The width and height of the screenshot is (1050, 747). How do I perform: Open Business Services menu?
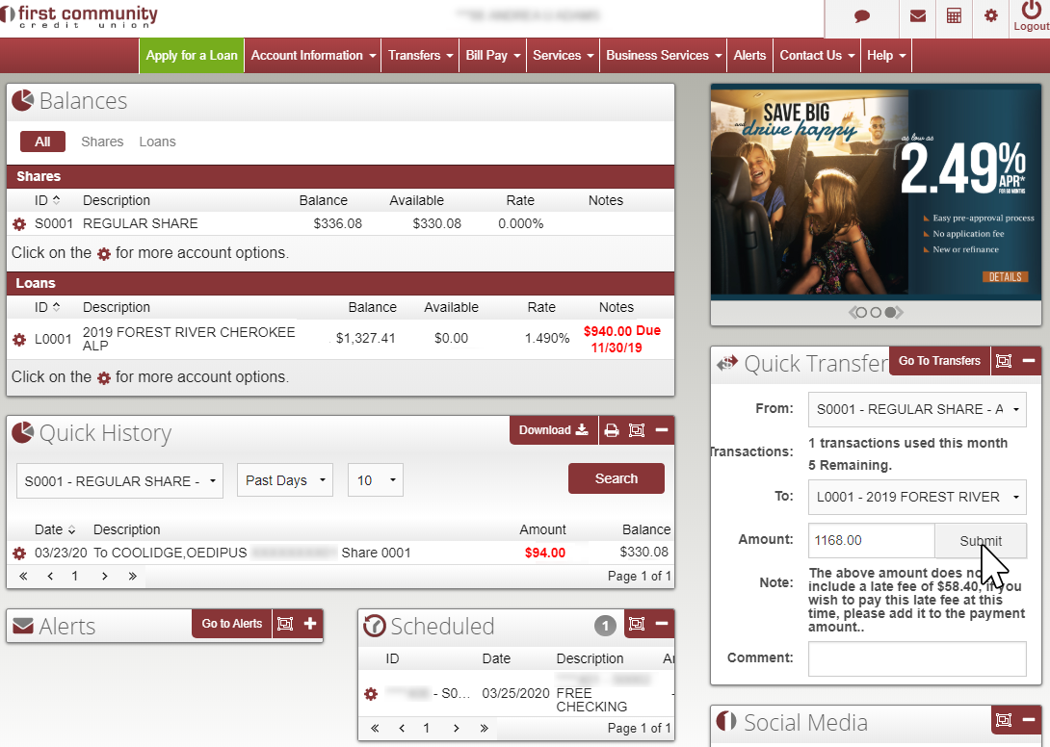point(664,56)
